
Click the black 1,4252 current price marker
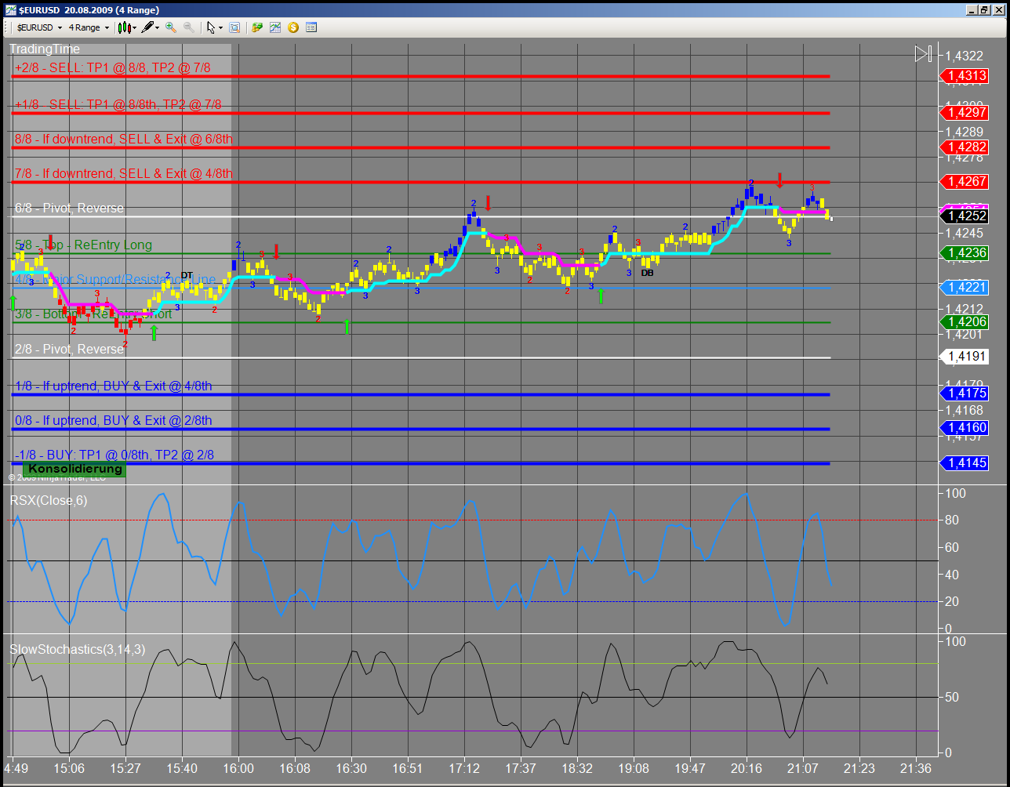click(x=964, y=216)
